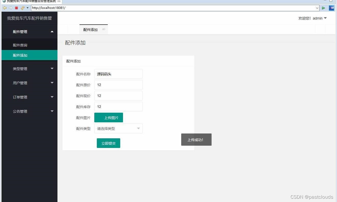Switch to the 配件添加 tab

90,29
